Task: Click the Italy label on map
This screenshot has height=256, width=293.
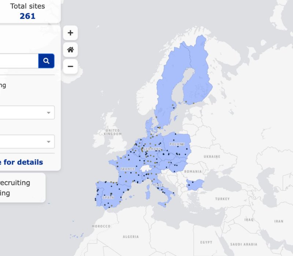Action: (159, 185)
